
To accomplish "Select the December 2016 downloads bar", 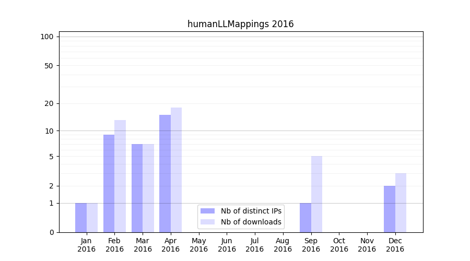I will 401,203.
